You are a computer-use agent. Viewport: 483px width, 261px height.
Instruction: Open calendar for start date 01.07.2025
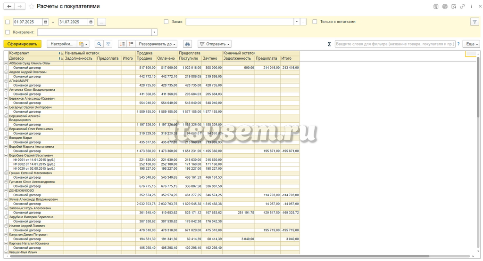click(x=46, y=22)
